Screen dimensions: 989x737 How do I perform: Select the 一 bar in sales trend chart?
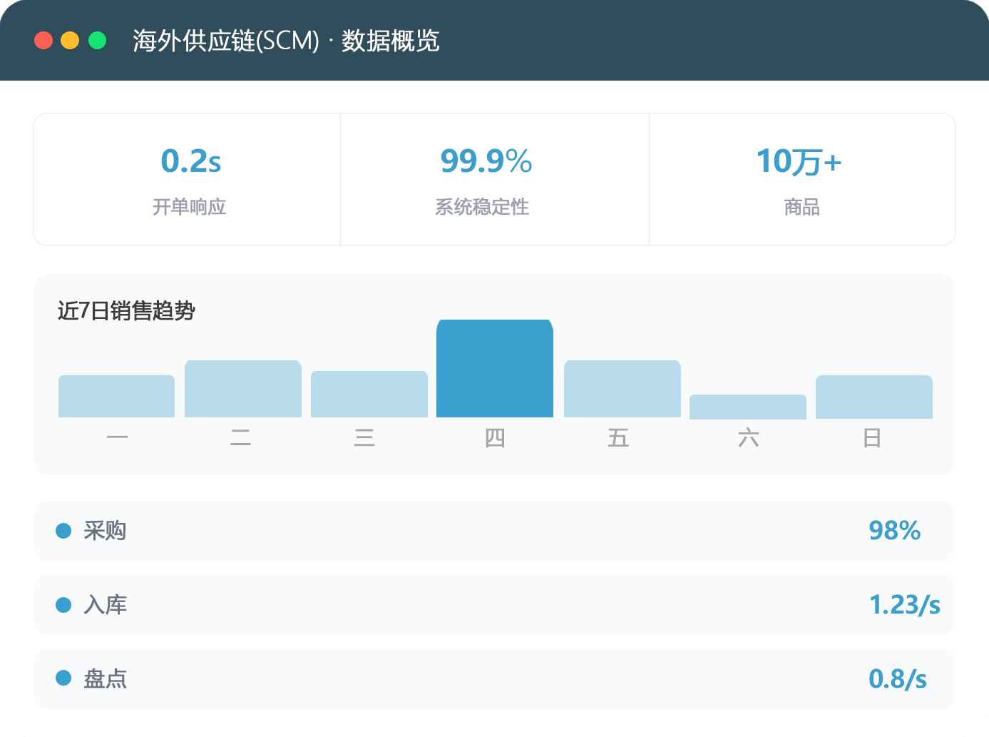point(116,396)
